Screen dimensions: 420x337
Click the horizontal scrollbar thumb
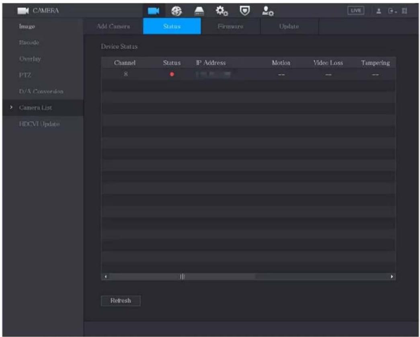tap(182, 276)
